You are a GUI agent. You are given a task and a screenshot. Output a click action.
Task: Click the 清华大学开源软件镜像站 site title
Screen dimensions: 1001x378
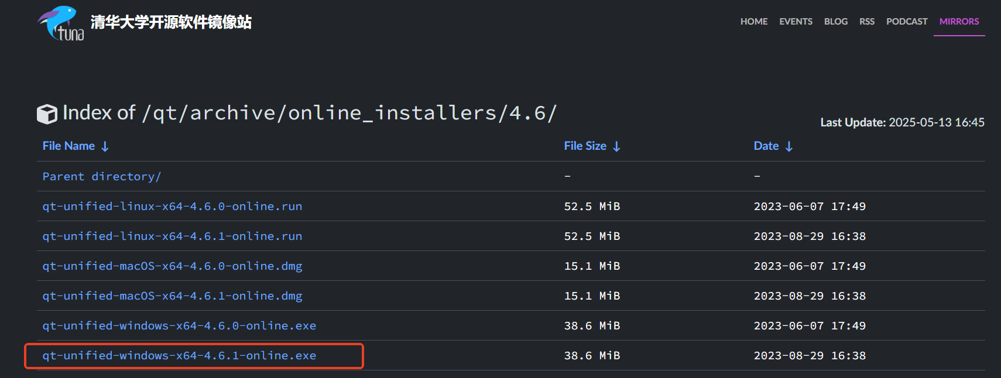tap(171, 22)
